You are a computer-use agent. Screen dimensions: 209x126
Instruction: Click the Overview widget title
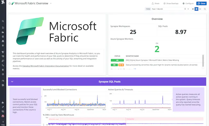(x=157, y=19)
